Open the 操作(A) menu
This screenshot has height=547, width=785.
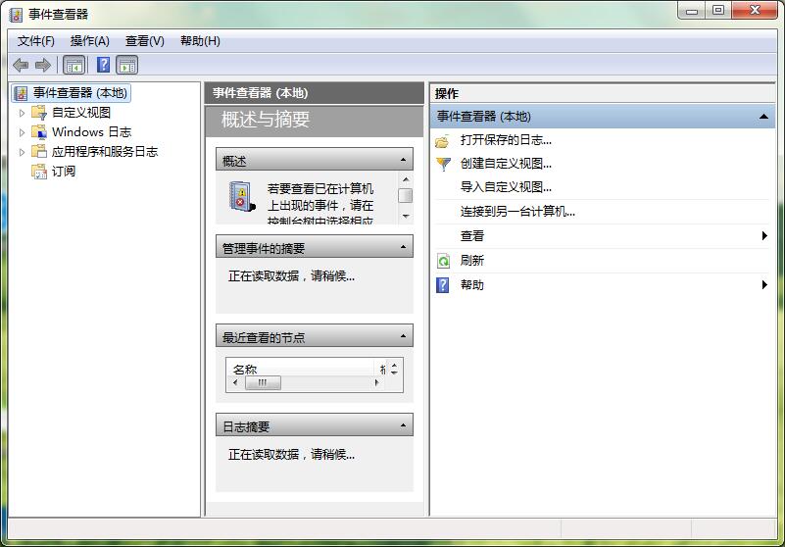(89, 41)
